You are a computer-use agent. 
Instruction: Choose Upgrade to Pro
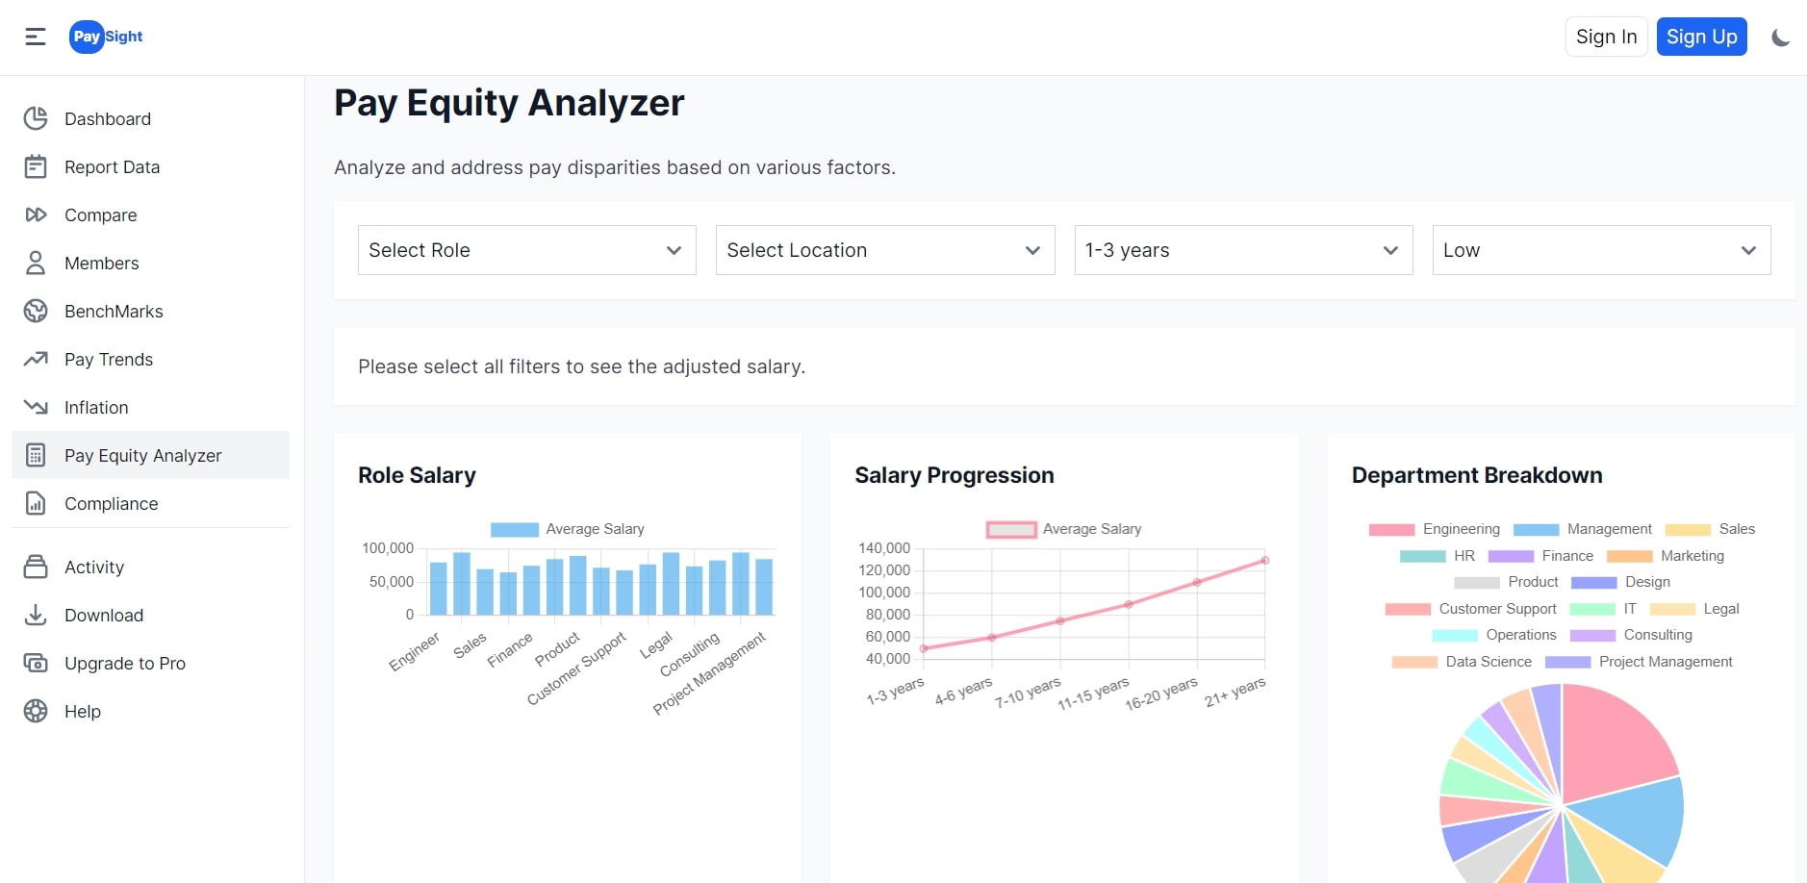[150, 663]
